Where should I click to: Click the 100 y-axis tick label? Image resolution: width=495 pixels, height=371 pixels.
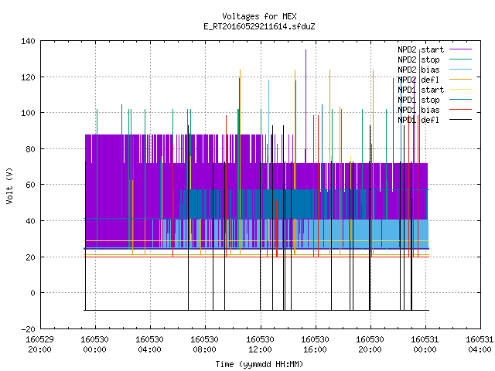(x=28, y=113)
